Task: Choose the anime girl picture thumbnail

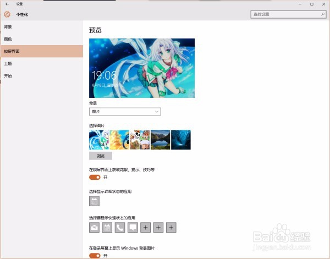Action: pyautogui.click(x=99, y=140)
